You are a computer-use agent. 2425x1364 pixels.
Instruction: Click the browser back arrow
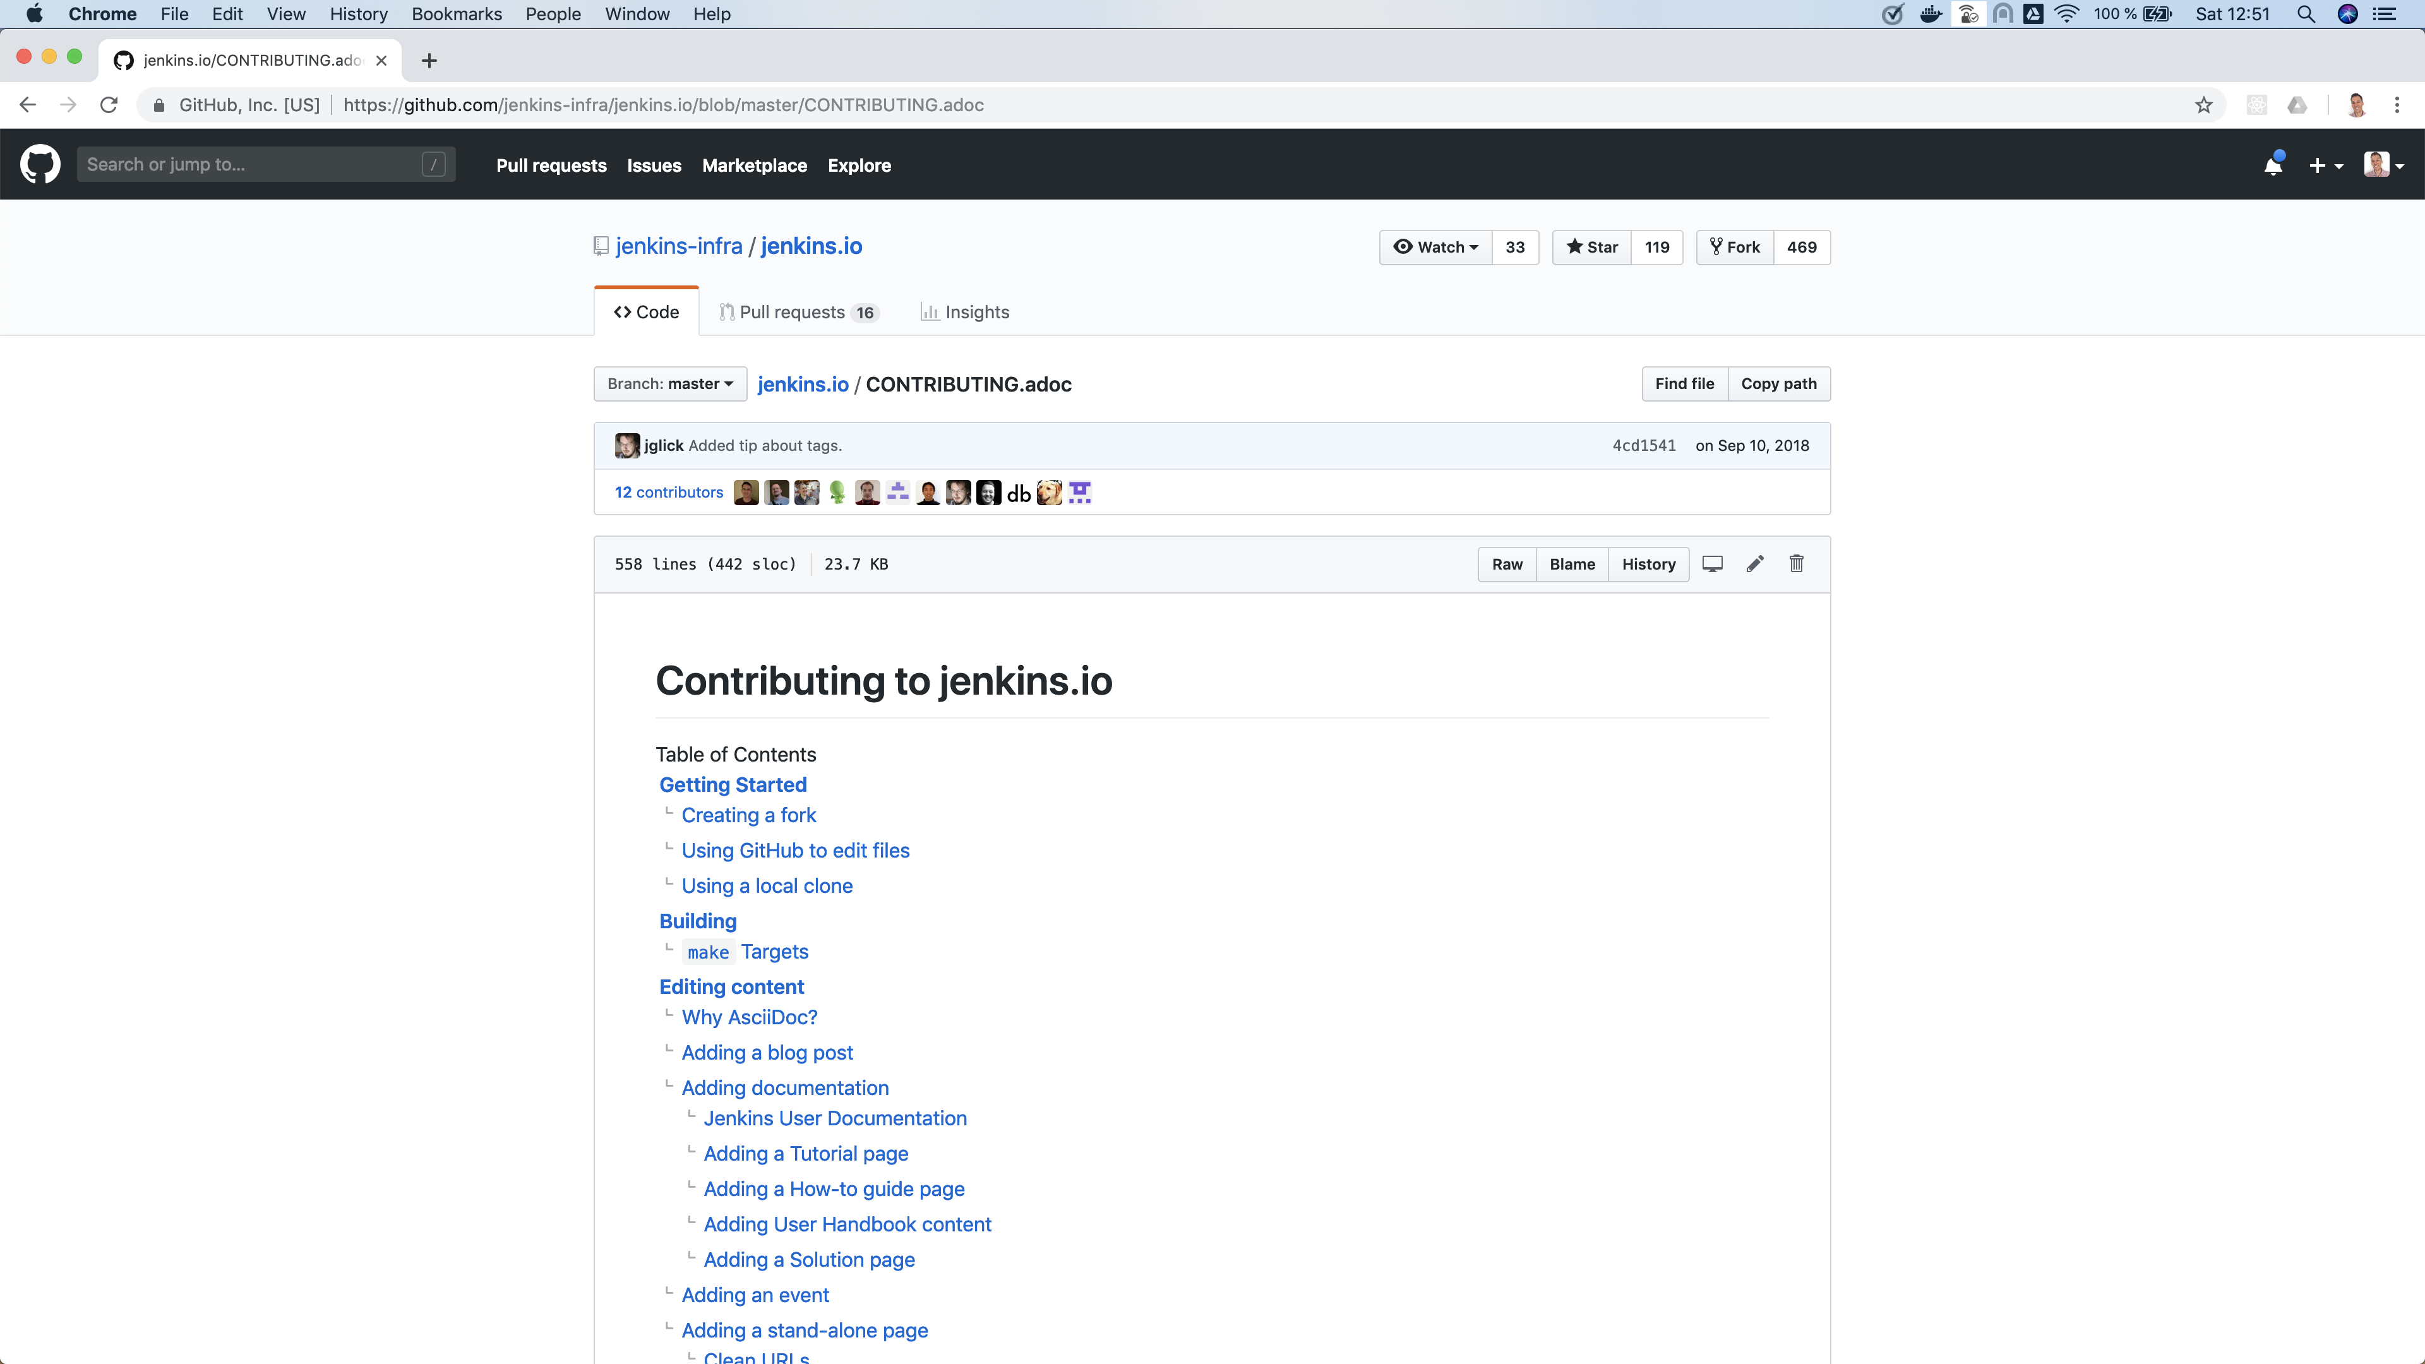27,104
